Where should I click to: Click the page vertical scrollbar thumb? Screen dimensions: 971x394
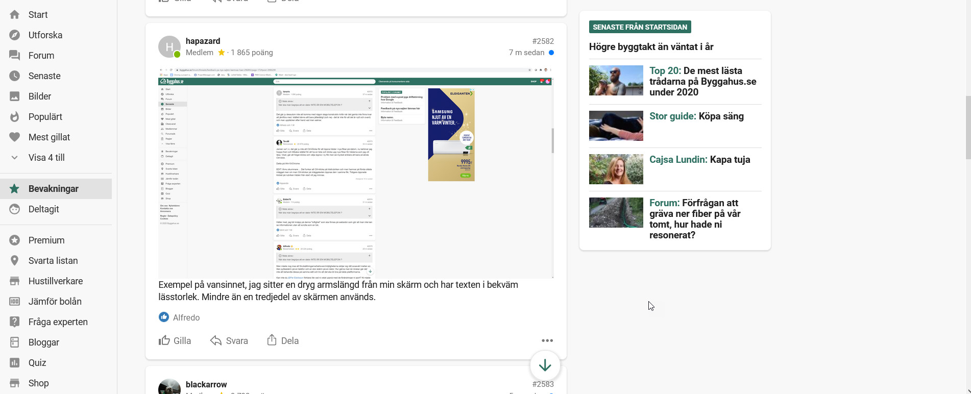[x=967, y=128]
